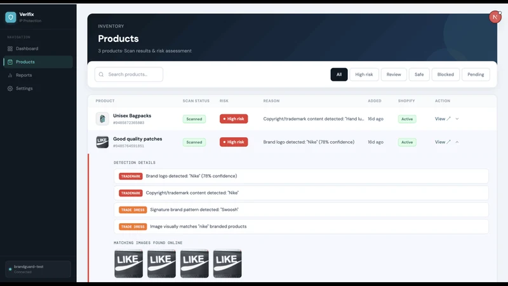Screen dimensions: 508x286
Task: Click the Dashboard grid icon
Action: (x=10, y=49)
